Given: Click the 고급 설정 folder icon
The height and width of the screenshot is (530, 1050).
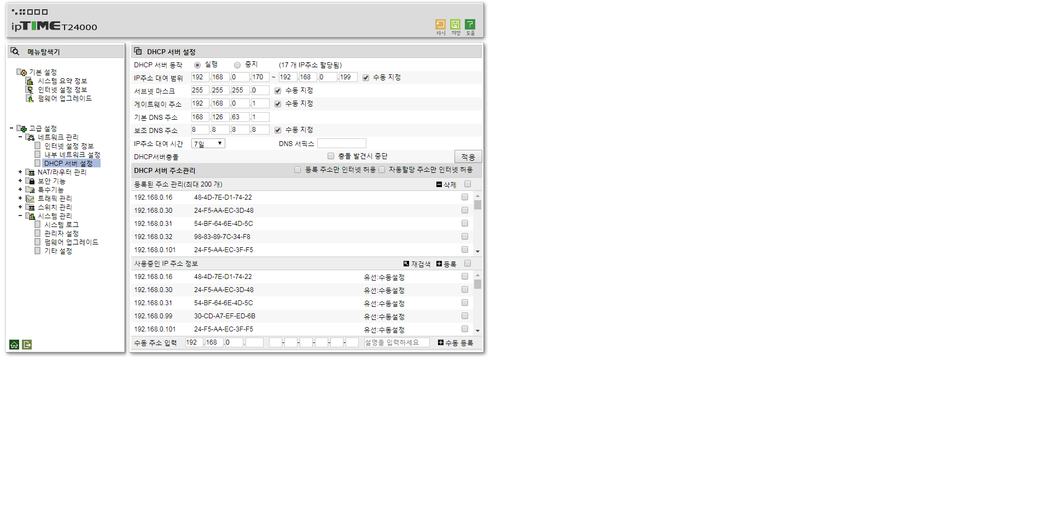Looking at the screenshot, I should click(22, 129).
